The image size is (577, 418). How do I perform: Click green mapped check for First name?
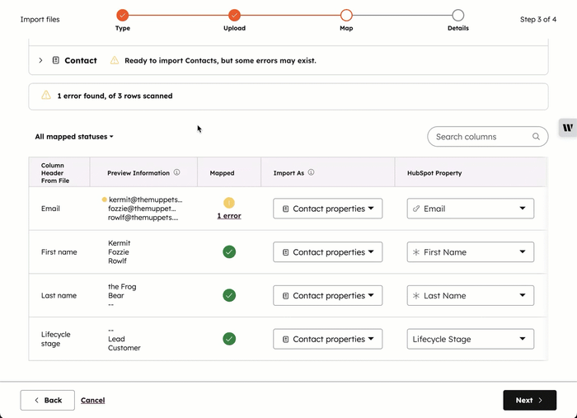[229, 252]
